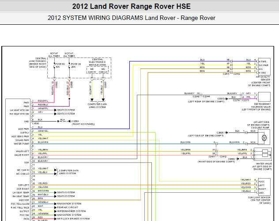Viewport: 279px width, 221px height.
Task: Click the "WHT/BLU" wire label at pin 19
Action: tap(43, 194)
